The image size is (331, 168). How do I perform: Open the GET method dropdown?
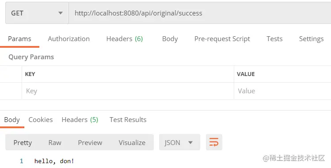click(x=37, y=13)
